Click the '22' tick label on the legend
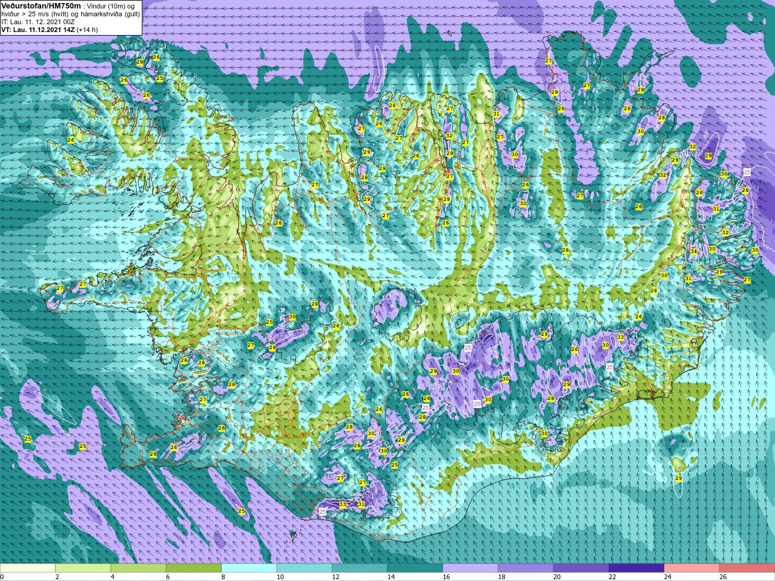 tap(612, 577)
